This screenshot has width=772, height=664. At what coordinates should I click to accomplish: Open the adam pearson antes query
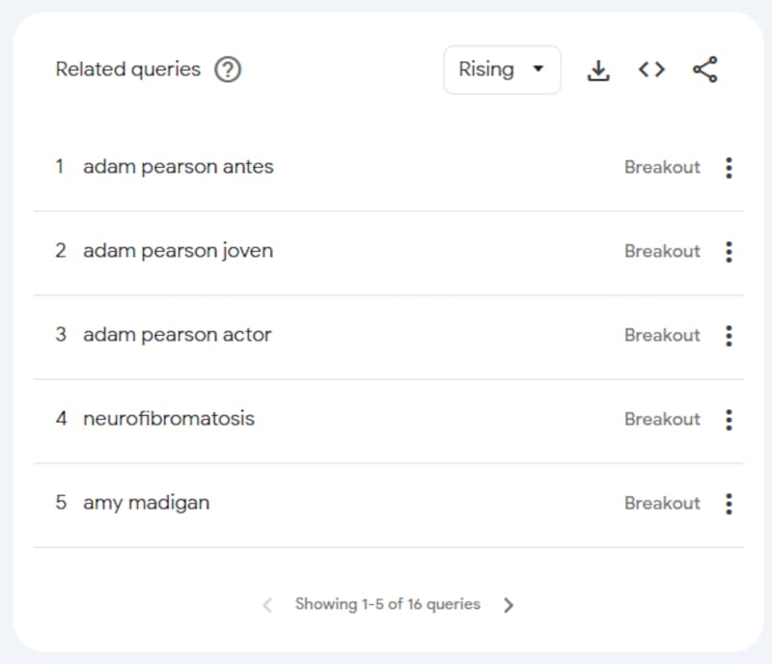[179, 167]
